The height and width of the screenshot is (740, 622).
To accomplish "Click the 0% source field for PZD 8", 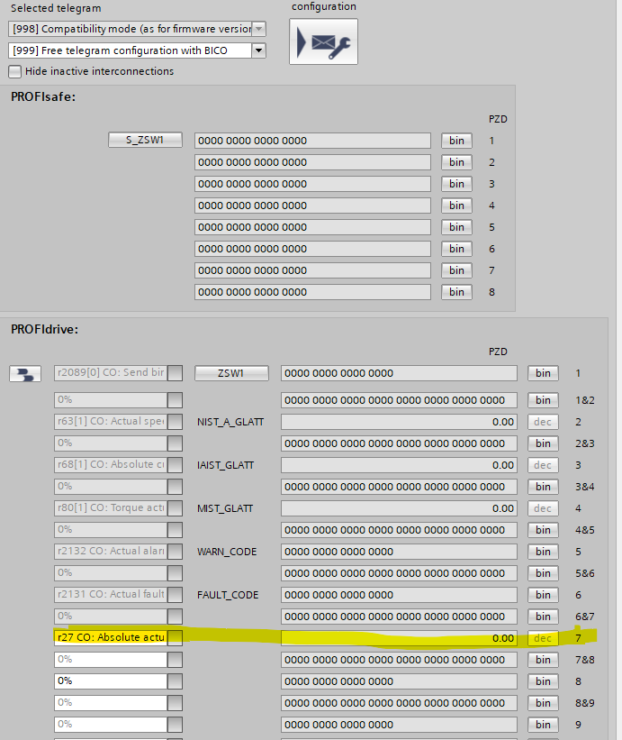I will [x=110, y=681].
